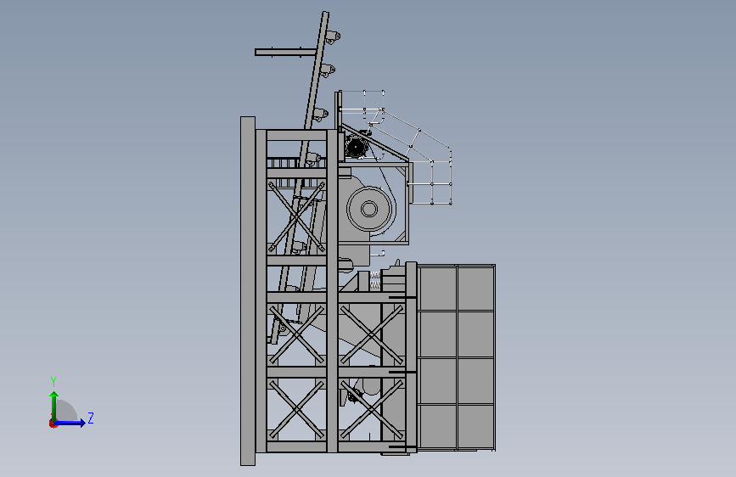
Task: Select the coil spring beside the enclosure
Action: (x=375, y=280)
